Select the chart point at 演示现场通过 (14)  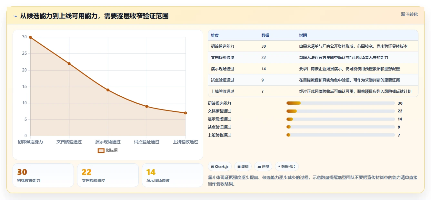point(108,90)
